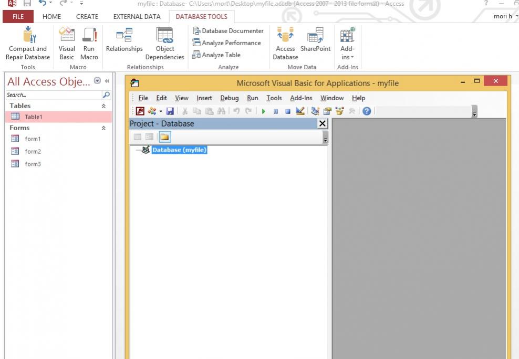This screenshot has width=519, height=359.
Task: Select form2 in navigation pane
Action: (59, 151)
